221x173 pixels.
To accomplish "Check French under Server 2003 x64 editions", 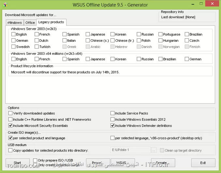I will 37,59.
